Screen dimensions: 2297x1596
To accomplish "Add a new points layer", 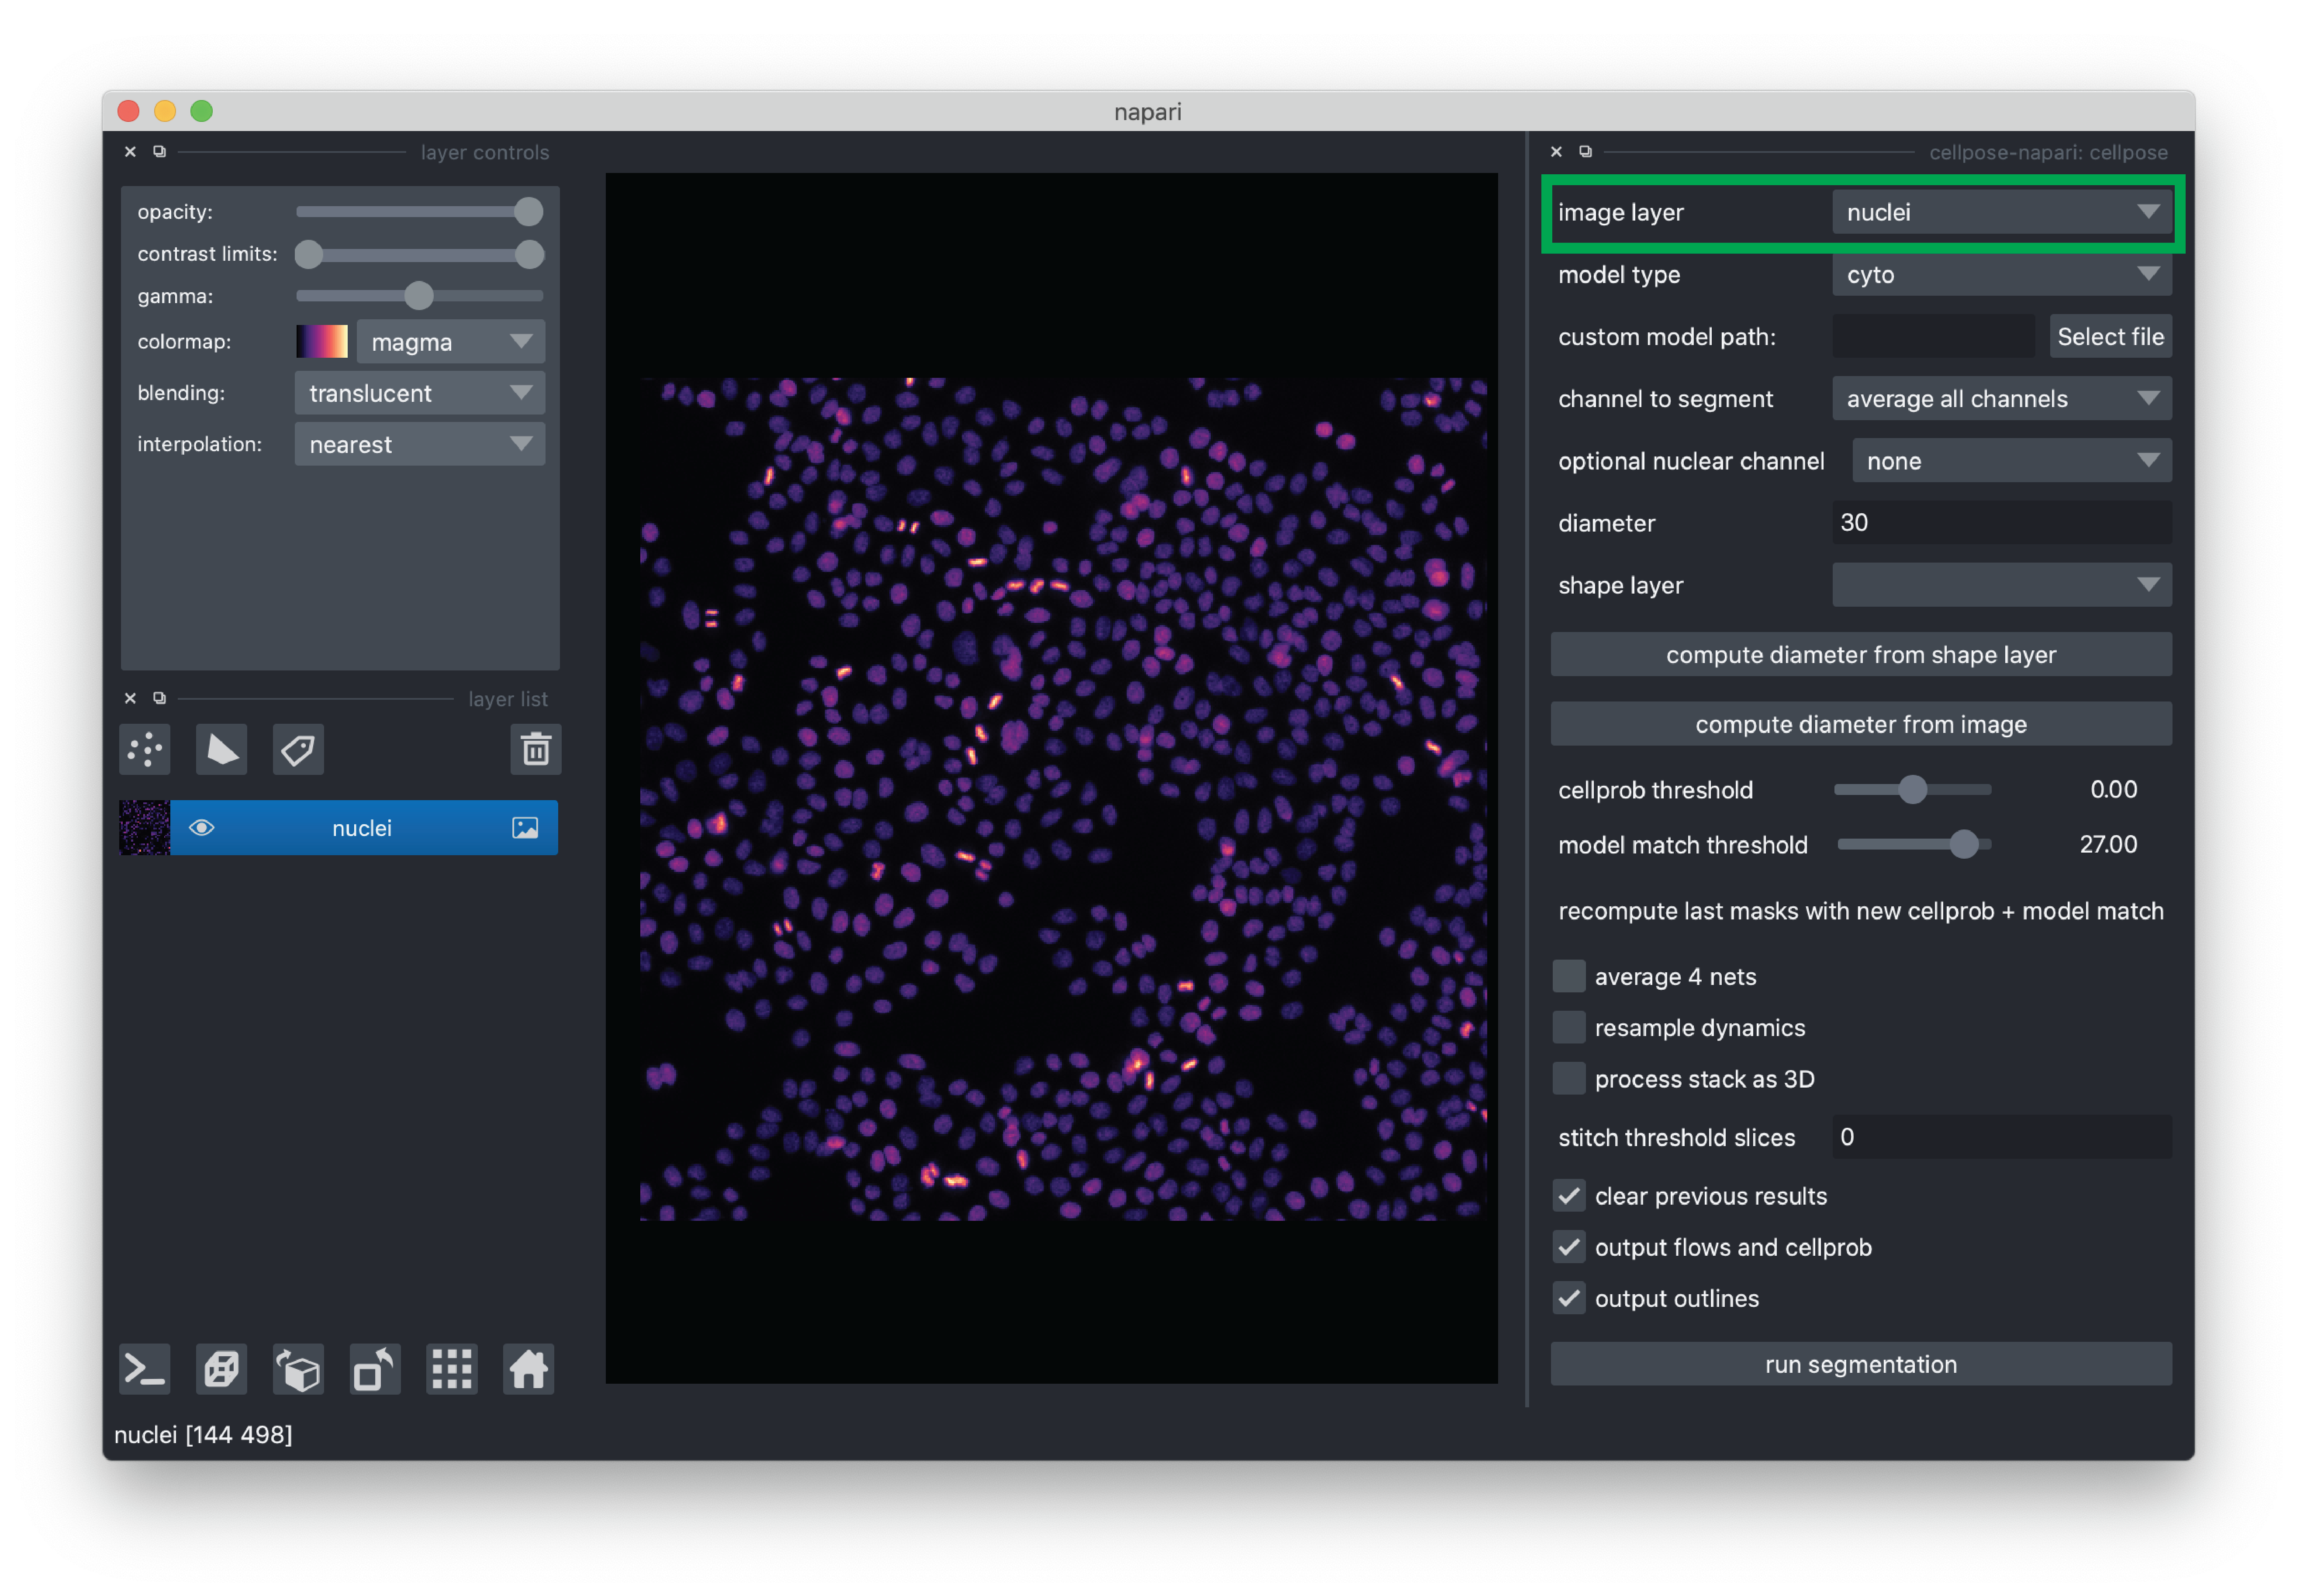I will (x=145, y=749).
